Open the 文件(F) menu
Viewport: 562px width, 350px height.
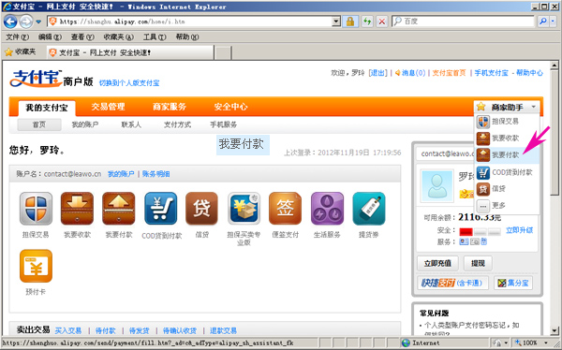[x=17, y=36]
